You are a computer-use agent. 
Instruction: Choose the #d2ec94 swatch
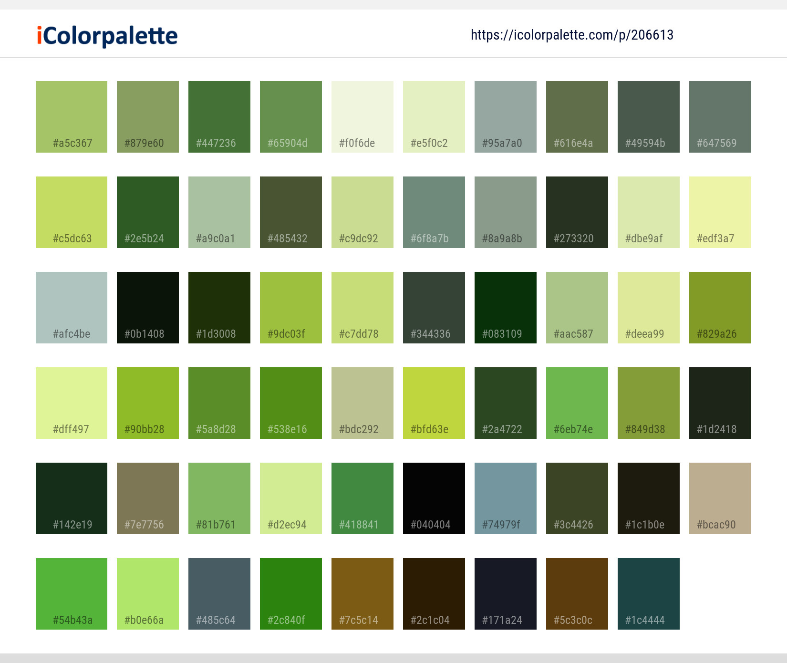291,498
